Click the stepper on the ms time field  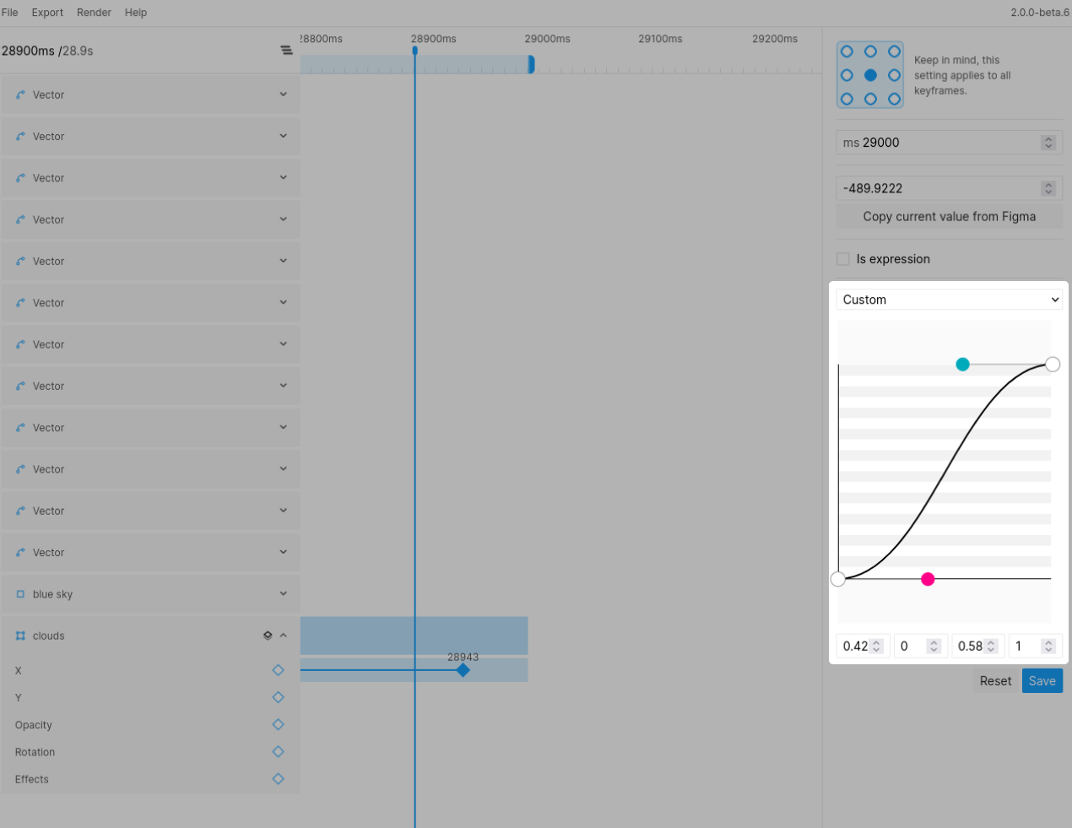click(x=1048, y=143)
